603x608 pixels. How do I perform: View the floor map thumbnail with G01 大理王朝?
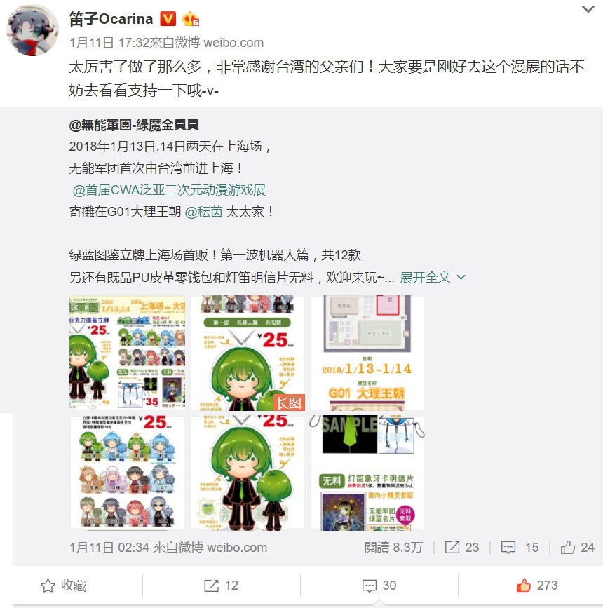pos(367,353)
